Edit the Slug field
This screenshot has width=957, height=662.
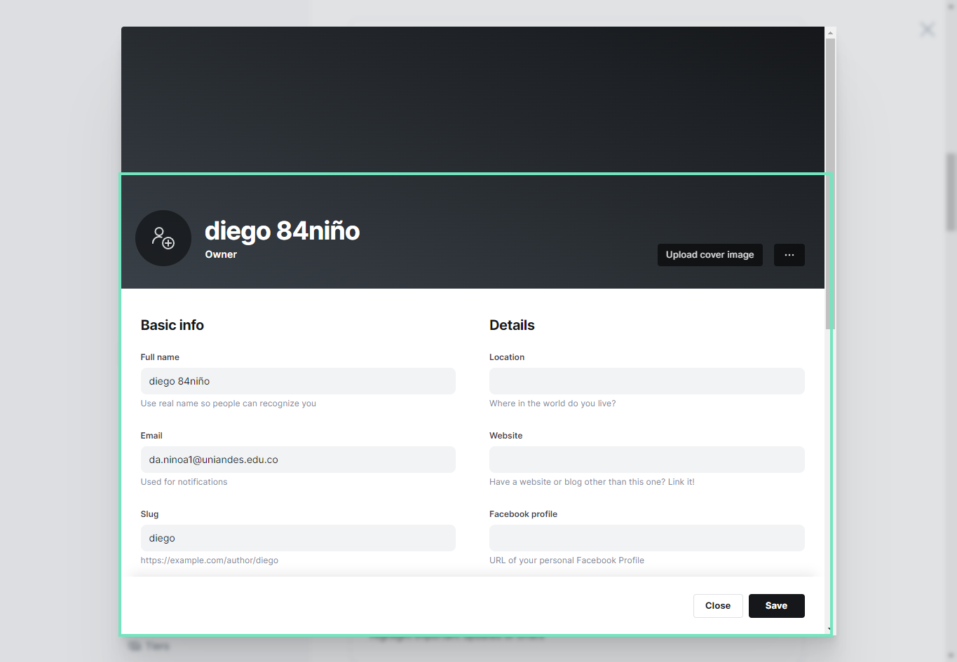(298, 538)
